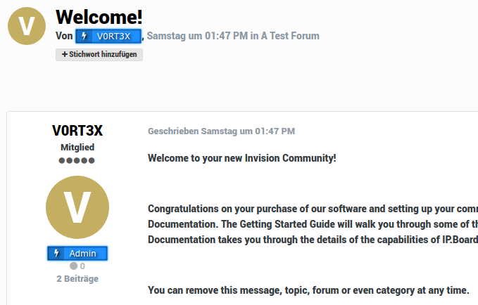The image size is (478, 305).
Task: Click the plus icon in Stichwort hinzufügen
Action: coord(65,54)
